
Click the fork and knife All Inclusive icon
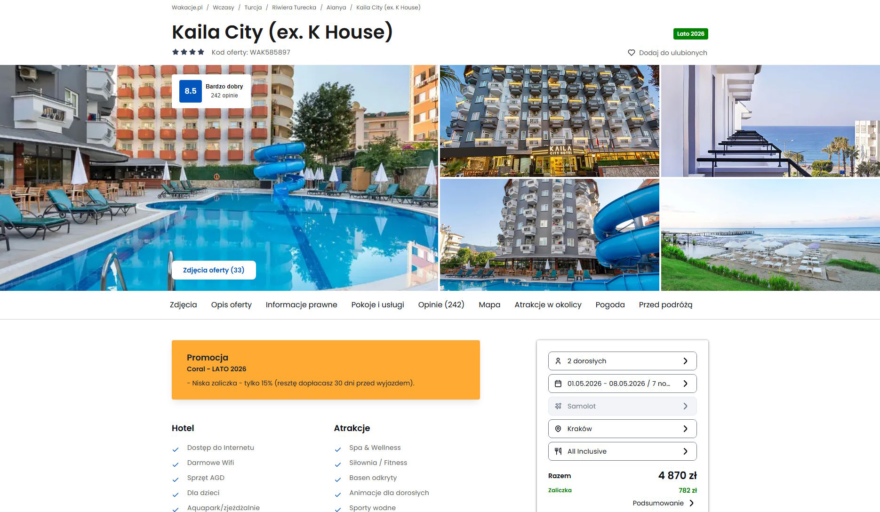558,451
